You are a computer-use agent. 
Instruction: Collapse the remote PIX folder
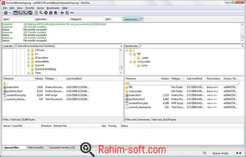[x=131, y=54]
